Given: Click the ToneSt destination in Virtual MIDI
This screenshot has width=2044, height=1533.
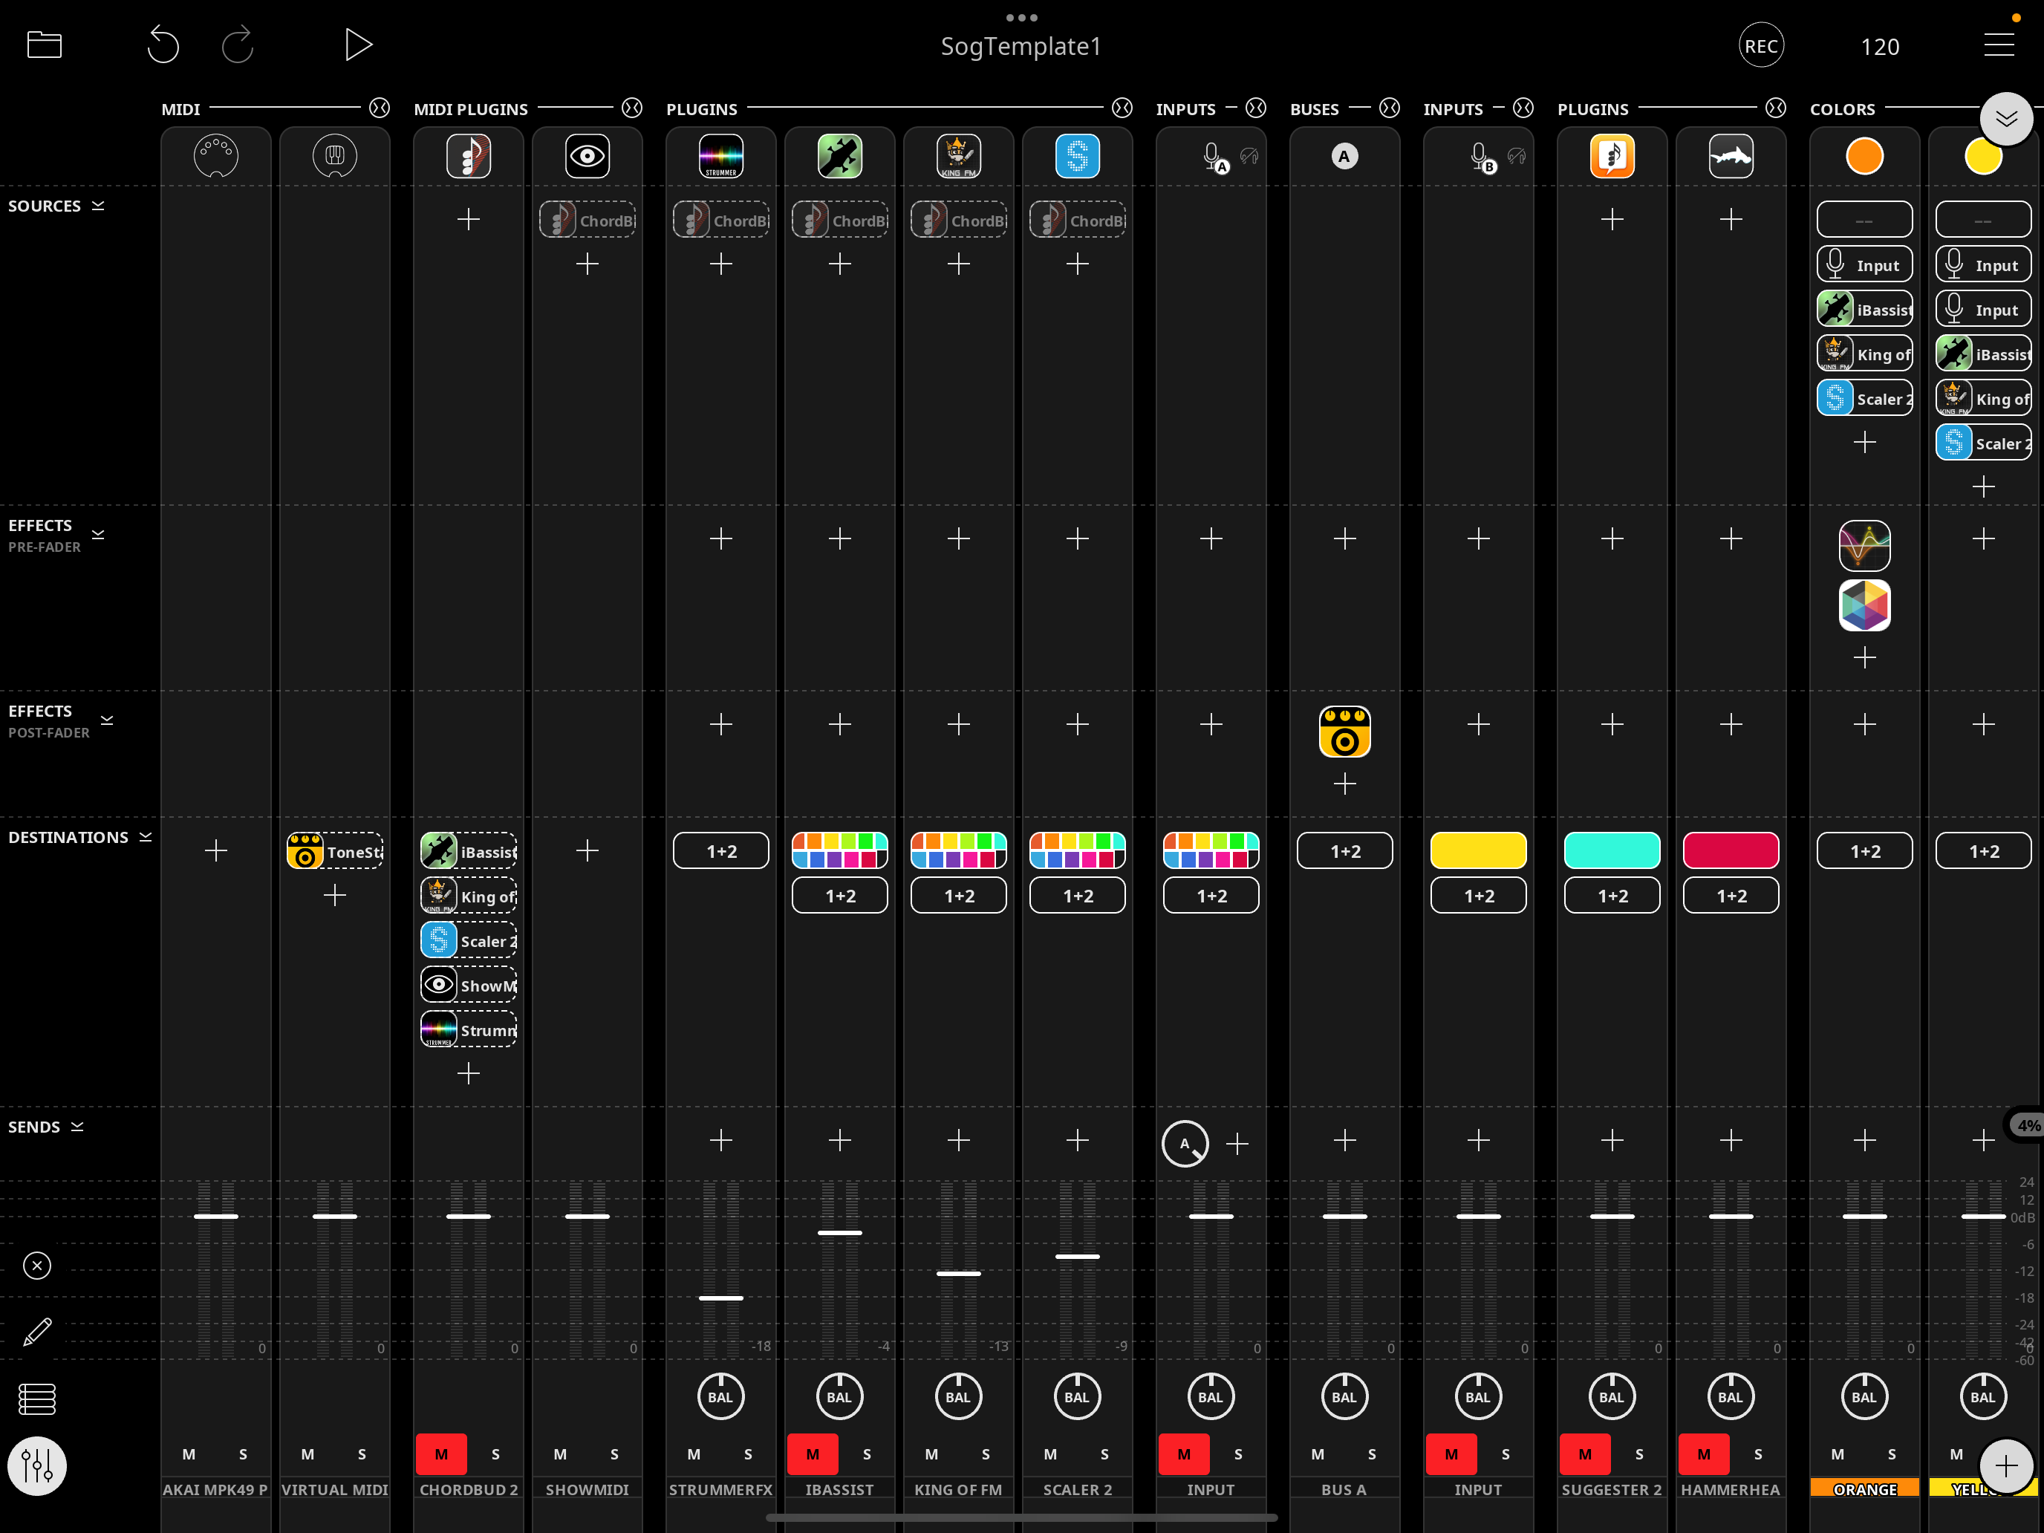Looking at the screenshot, I should [334, 851].
